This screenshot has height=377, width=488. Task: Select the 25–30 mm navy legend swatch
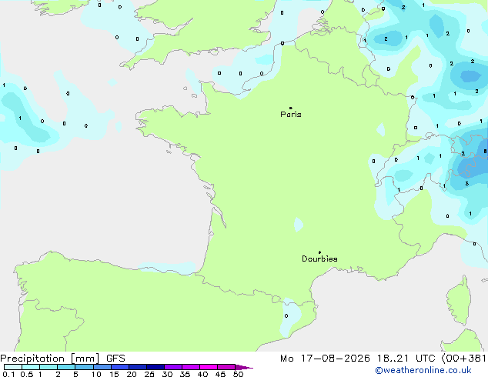click(155, 367)
